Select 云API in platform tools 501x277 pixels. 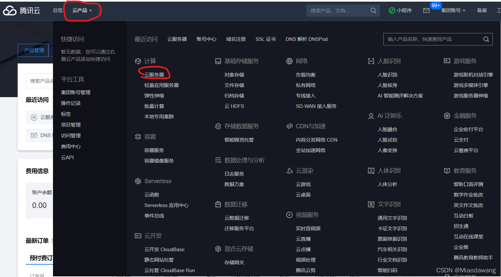(67, 158)
